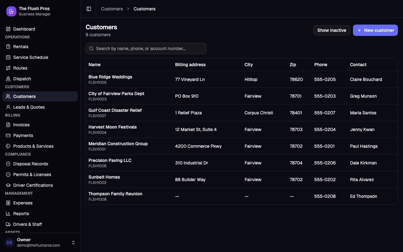Click the Contact column header
Screen dimensions: 403x252
pos(358,65)
